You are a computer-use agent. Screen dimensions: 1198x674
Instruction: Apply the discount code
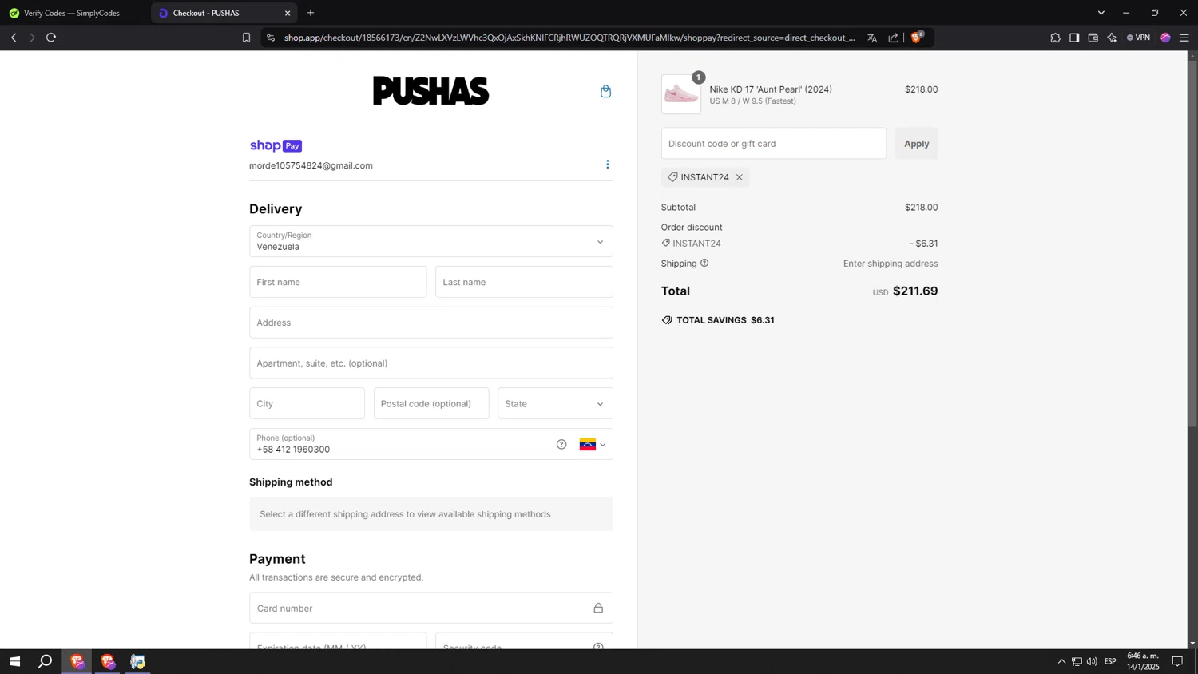pyautogui.click(x=916, y=143)
